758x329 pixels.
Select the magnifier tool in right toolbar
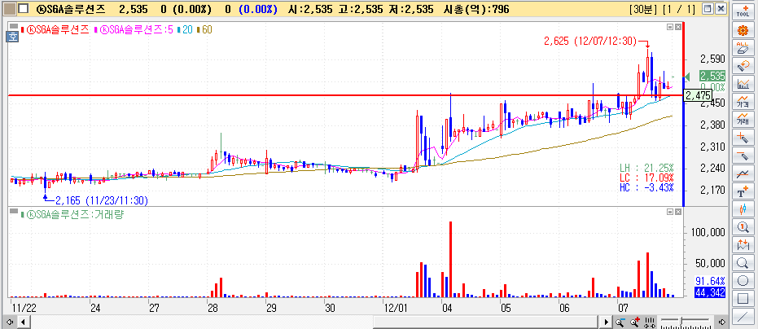coord(742,263)
